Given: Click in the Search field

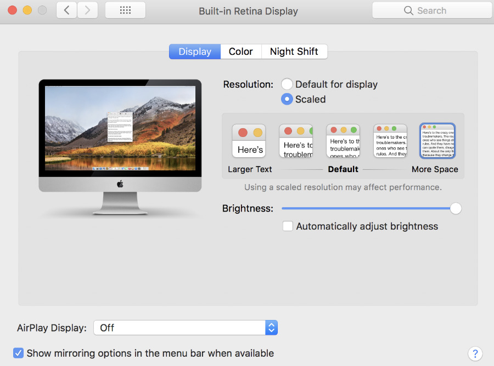Looking at the screenshot, I should pos(431,11).
